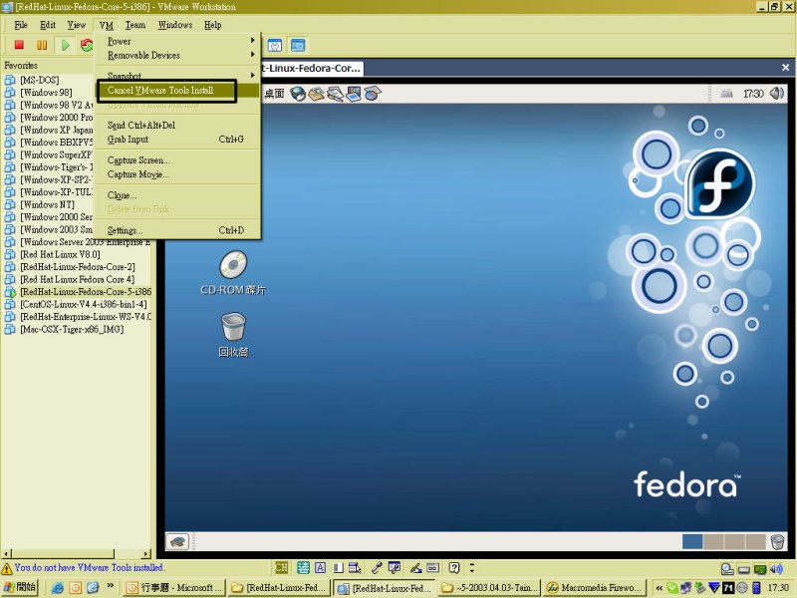797x598 pixels.
Task: Select [Windows 98] in Favorites
Action: click(46, 93)
